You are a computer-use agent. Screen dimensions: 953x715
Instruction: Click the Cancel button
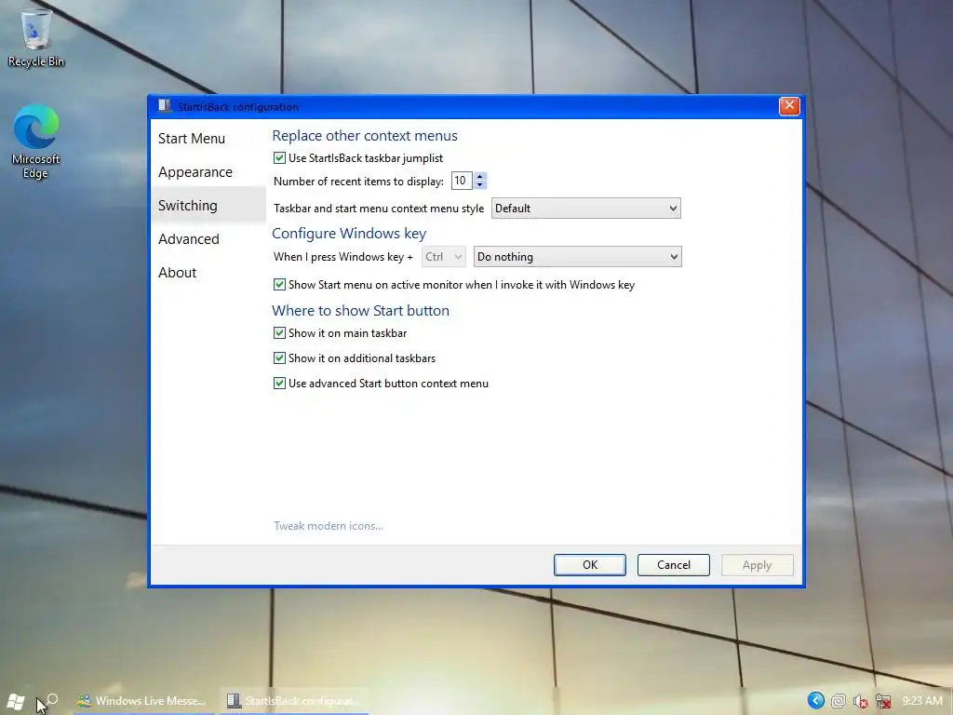(x=674, y=565)
